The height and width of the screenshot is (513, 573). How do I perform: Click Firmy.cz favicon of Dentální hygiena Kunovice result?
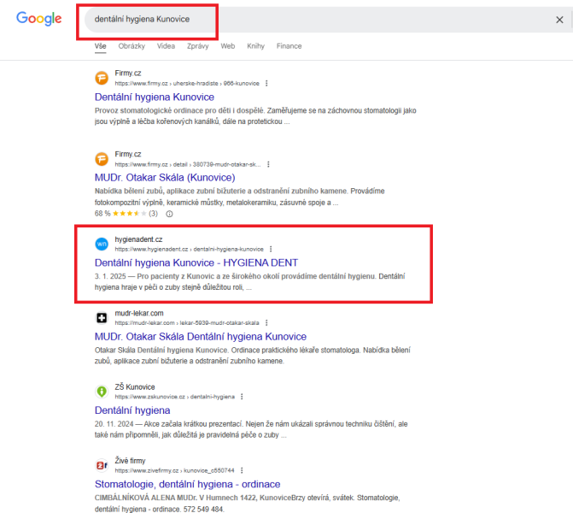pos(102,78)
